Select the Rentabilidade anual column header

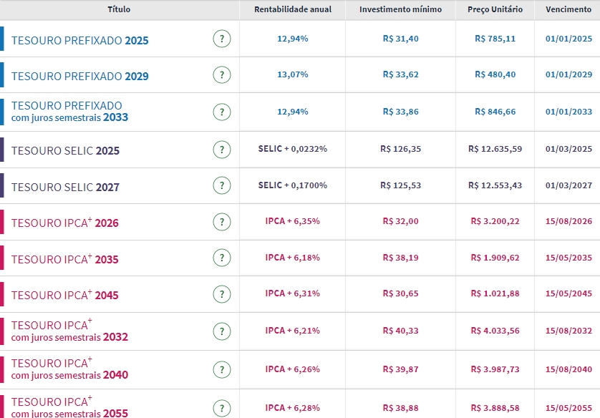[292, 10]
